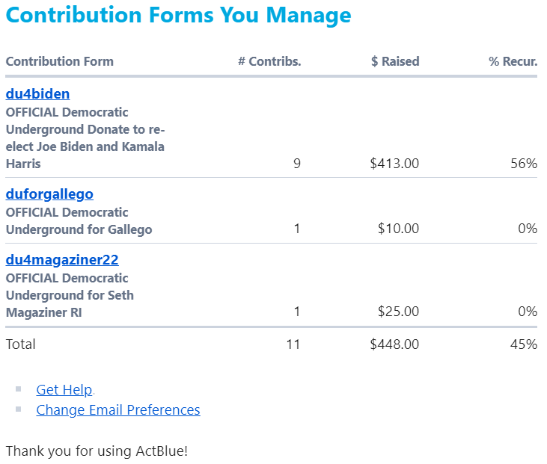547x464 pixels.
Task: Click the Thank you for using ActBlue text
Action: 97,451
